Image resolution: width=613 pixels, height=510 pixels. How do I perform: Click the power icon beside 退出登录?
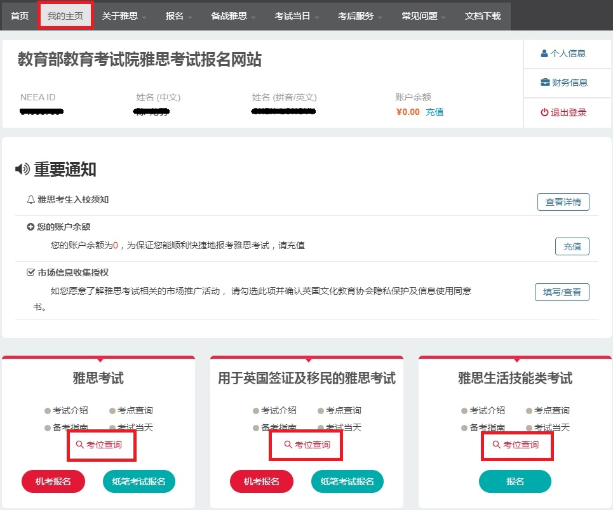tap(545, 111)
